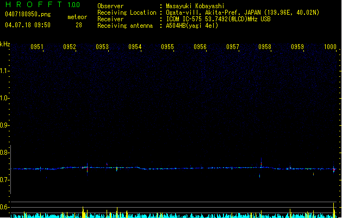The image size is (342, 218).
Task: Click the 'Receiving Location' field label
Action: tap(127, 13)
